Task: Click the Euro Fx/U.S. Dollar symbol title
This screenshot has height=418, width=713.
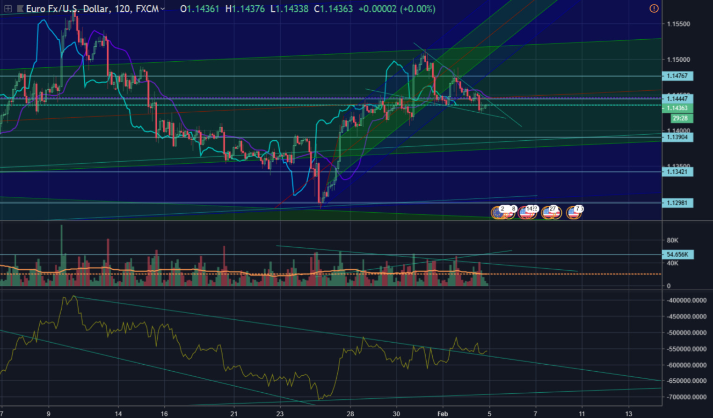Action: pos(68,9)
